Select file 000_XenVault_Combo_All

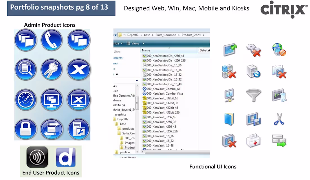161,89
